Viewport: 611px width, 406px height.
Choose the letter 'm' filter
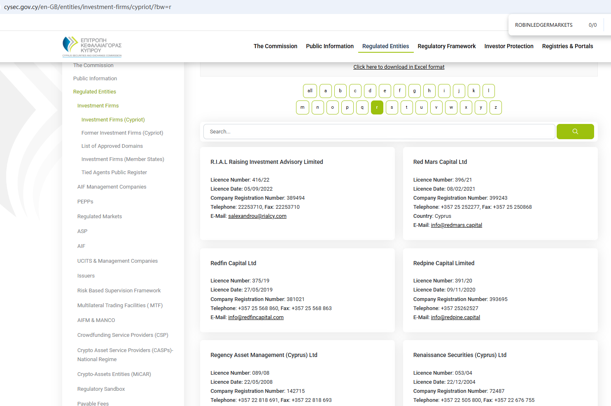pos(302,107)
